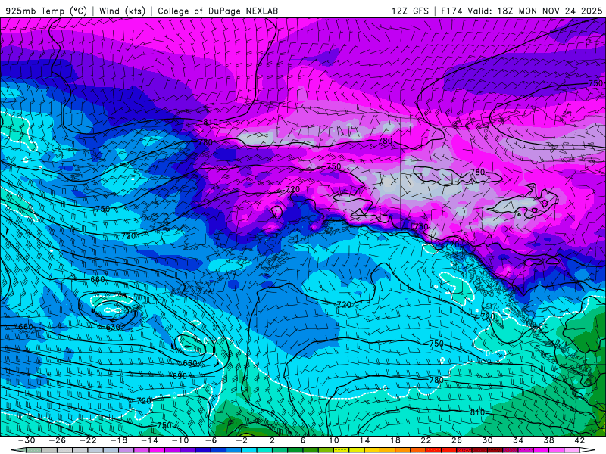
Task: Click the 42 colorbar scale label
Action: [579, 440]
